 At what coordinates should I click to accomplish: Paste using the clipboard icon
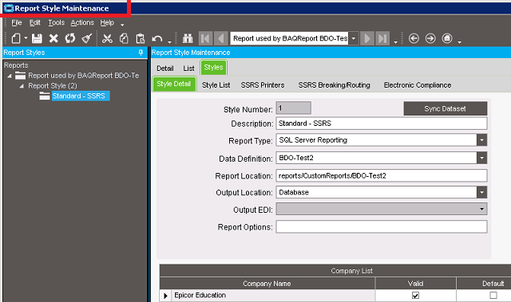point(141,38)
